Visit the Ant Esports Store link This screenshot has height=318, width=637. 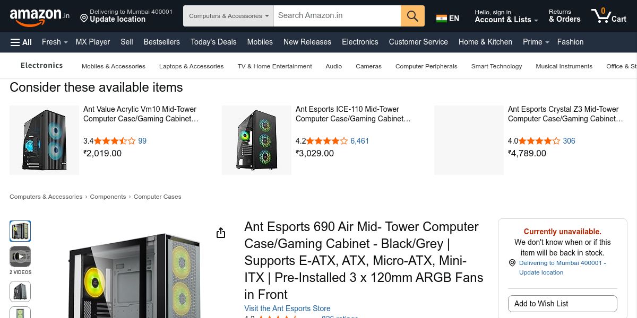pos(287,308)
